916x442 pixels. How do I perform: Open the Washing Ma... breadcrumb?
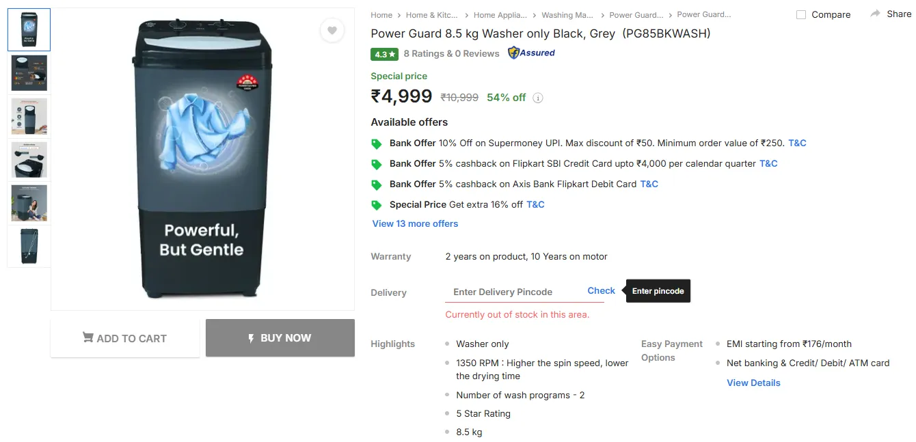coord(567,15)
